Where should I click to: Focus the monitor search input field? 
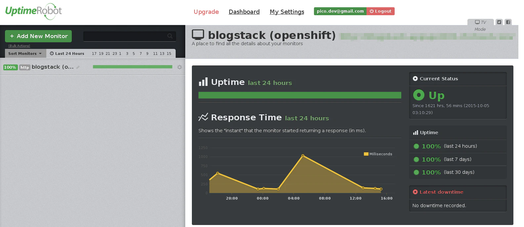click(x=125, y=36)
